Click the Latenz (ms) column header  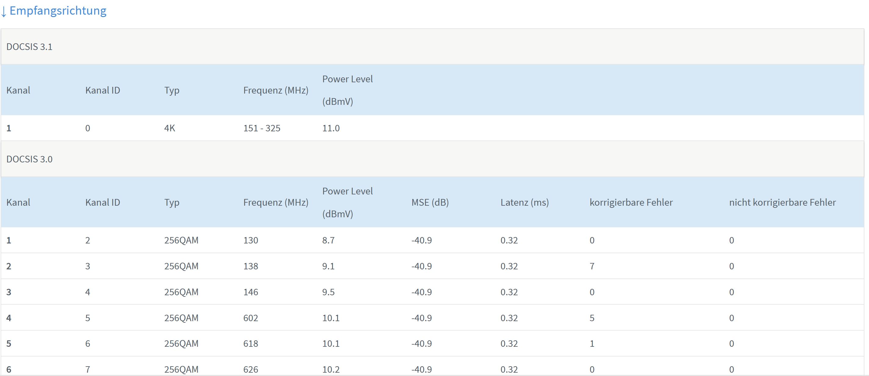[524, 203]
